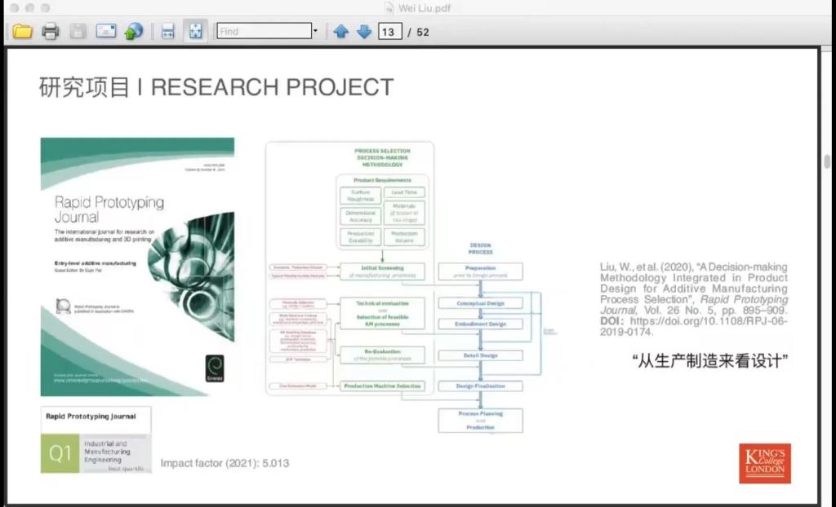Click the Email envelope icon

pos(105,32)
